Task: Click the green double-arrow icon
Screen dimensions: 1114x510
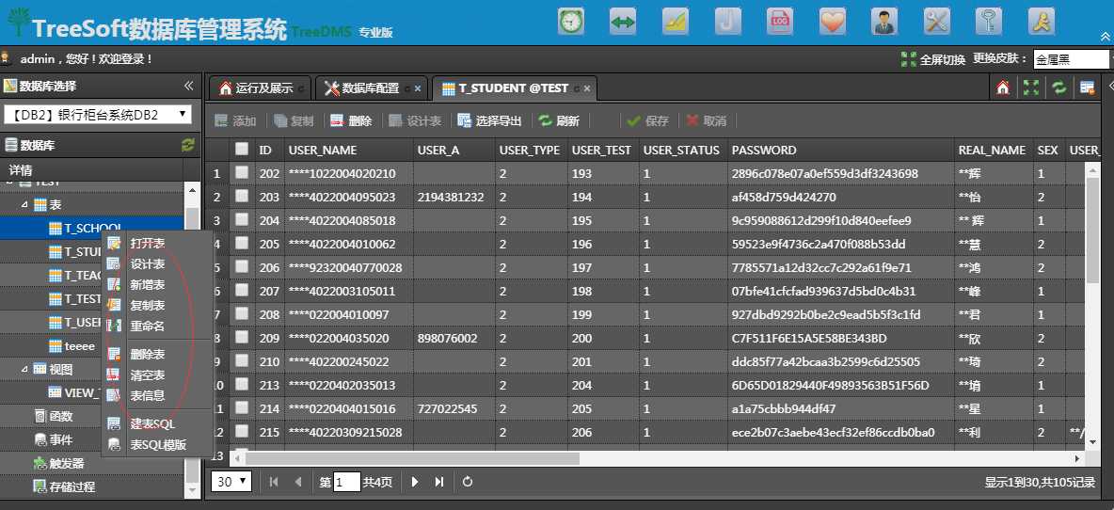Action: tap(623, 22)
